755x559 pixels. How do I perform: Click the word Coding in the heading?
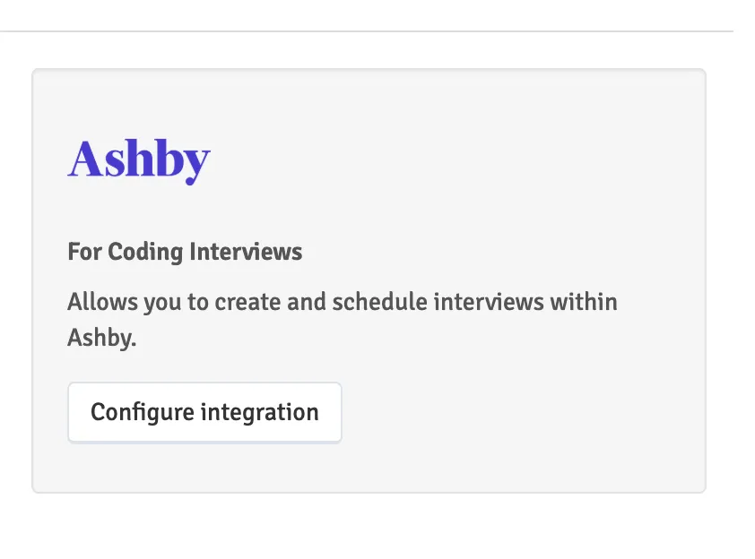click(145, 252)
